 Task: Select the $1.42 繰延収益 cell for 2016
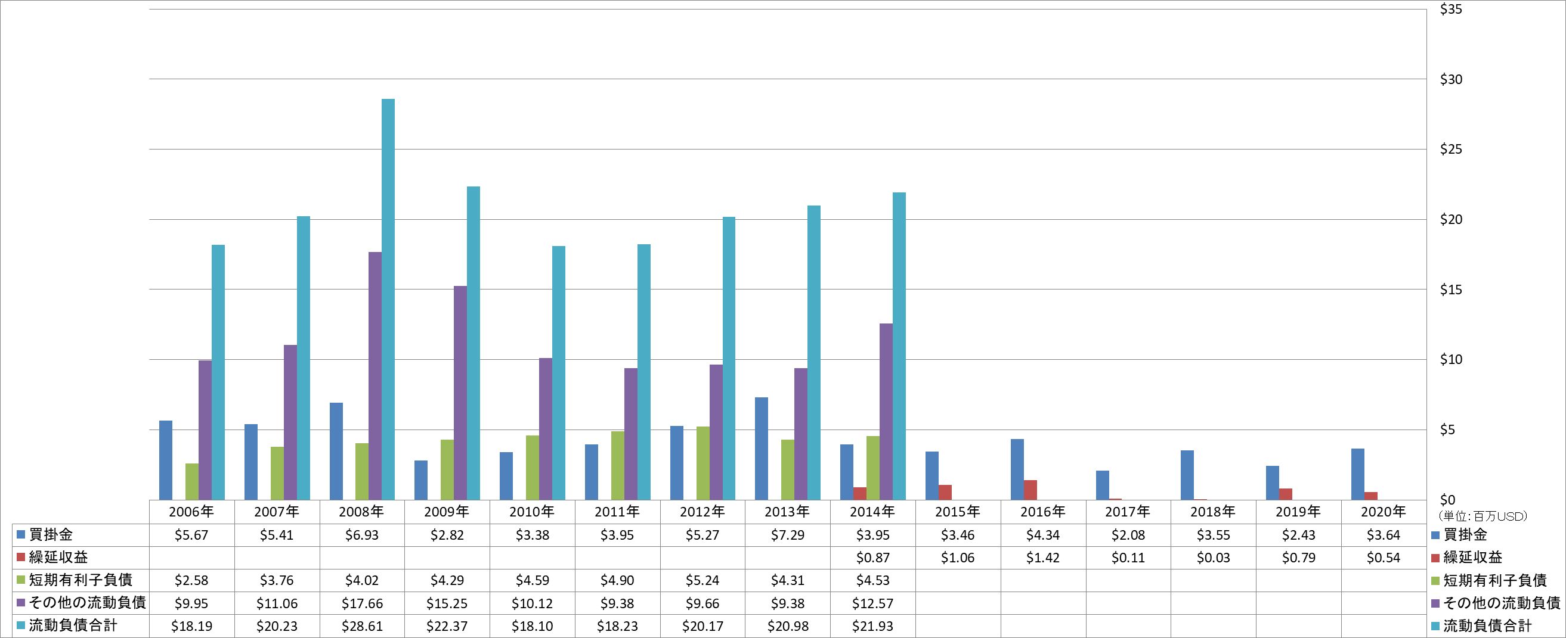(x=1042, y=558)
